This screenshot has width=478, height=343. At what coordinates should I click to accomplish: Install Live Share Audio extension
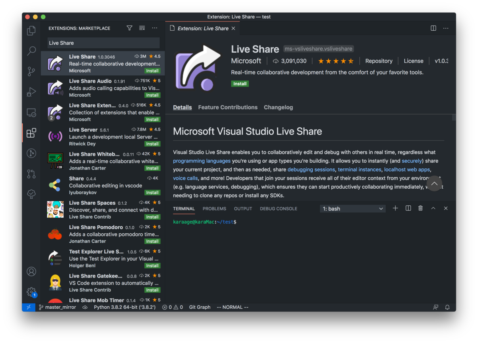point(152,95)
